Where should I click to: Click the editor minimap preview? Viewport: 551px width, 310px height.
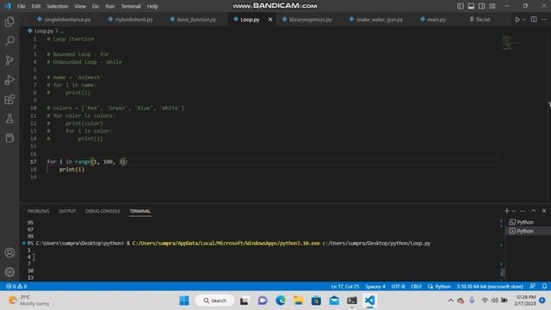511,42
